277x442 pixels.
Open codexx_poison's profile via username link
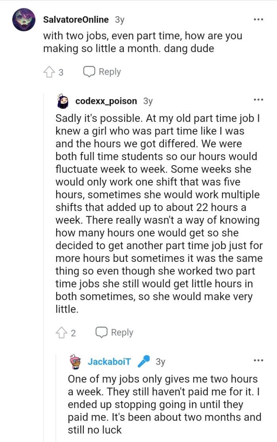(105, 101)
